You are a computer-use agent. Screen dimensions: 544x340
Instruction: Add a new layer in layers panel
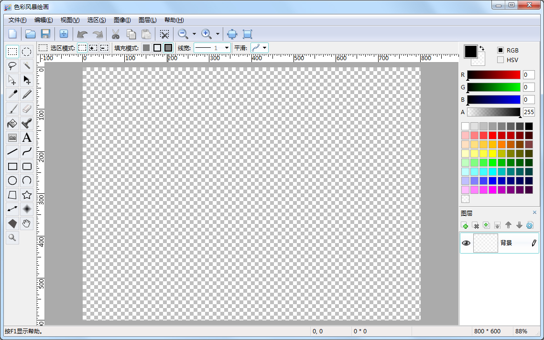point(465,225)
